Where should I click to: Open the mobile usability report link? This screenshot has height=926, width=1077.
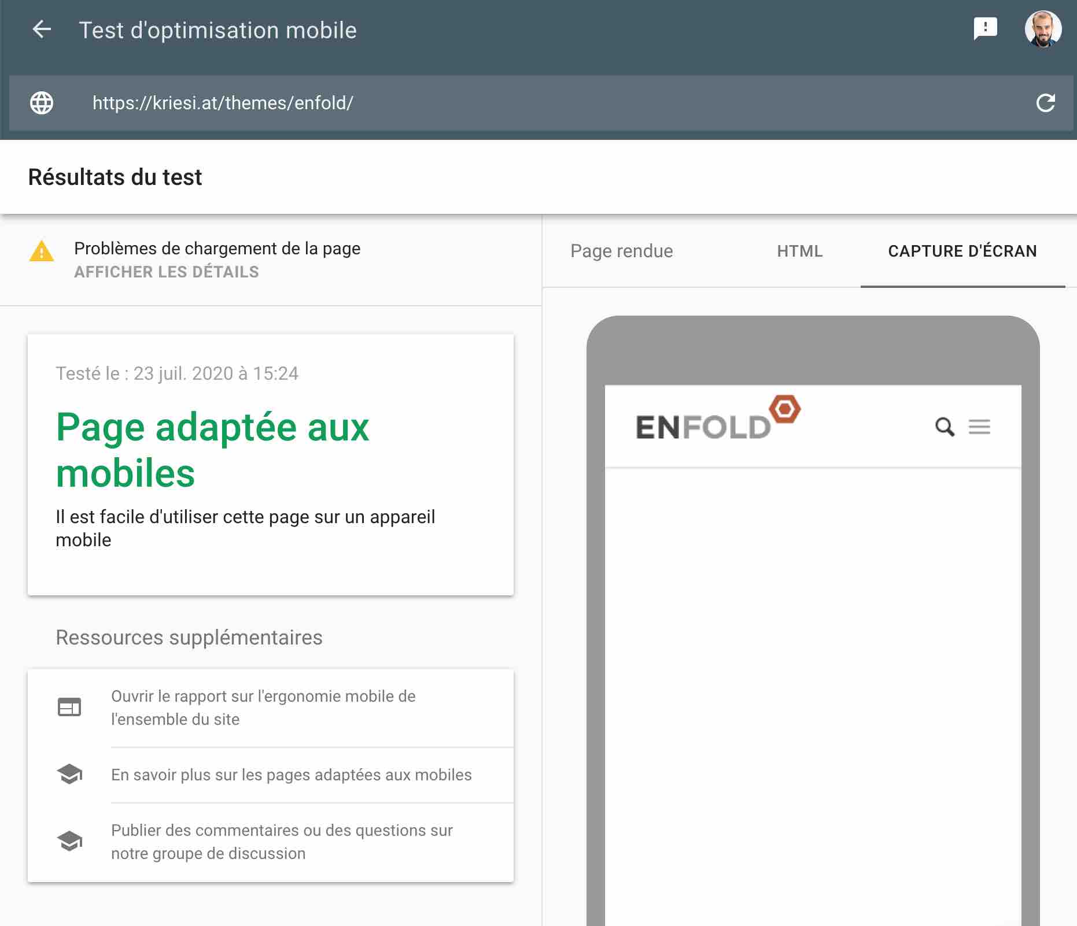click(263, 708)
